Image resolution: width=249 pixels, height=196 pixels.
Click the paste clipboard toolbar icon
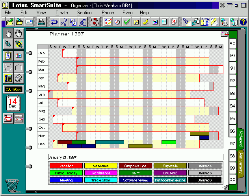coord(83,22)
